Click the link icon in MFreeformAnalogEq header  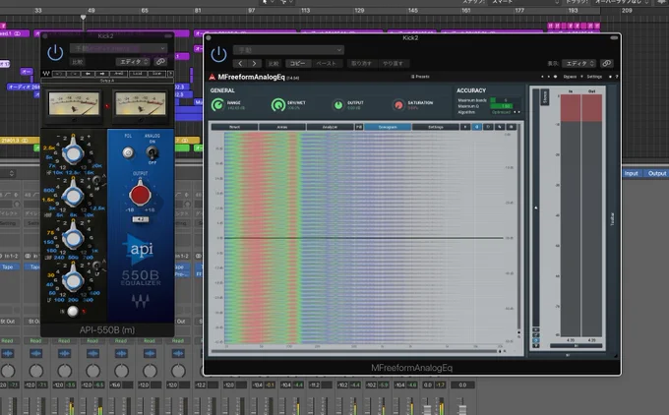606,64
